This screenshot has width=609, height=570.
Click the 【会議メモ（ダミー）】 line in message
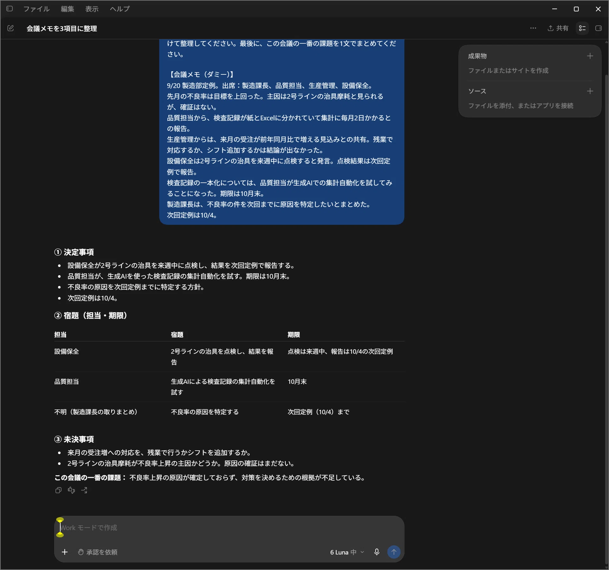click(x=201, y=74)
